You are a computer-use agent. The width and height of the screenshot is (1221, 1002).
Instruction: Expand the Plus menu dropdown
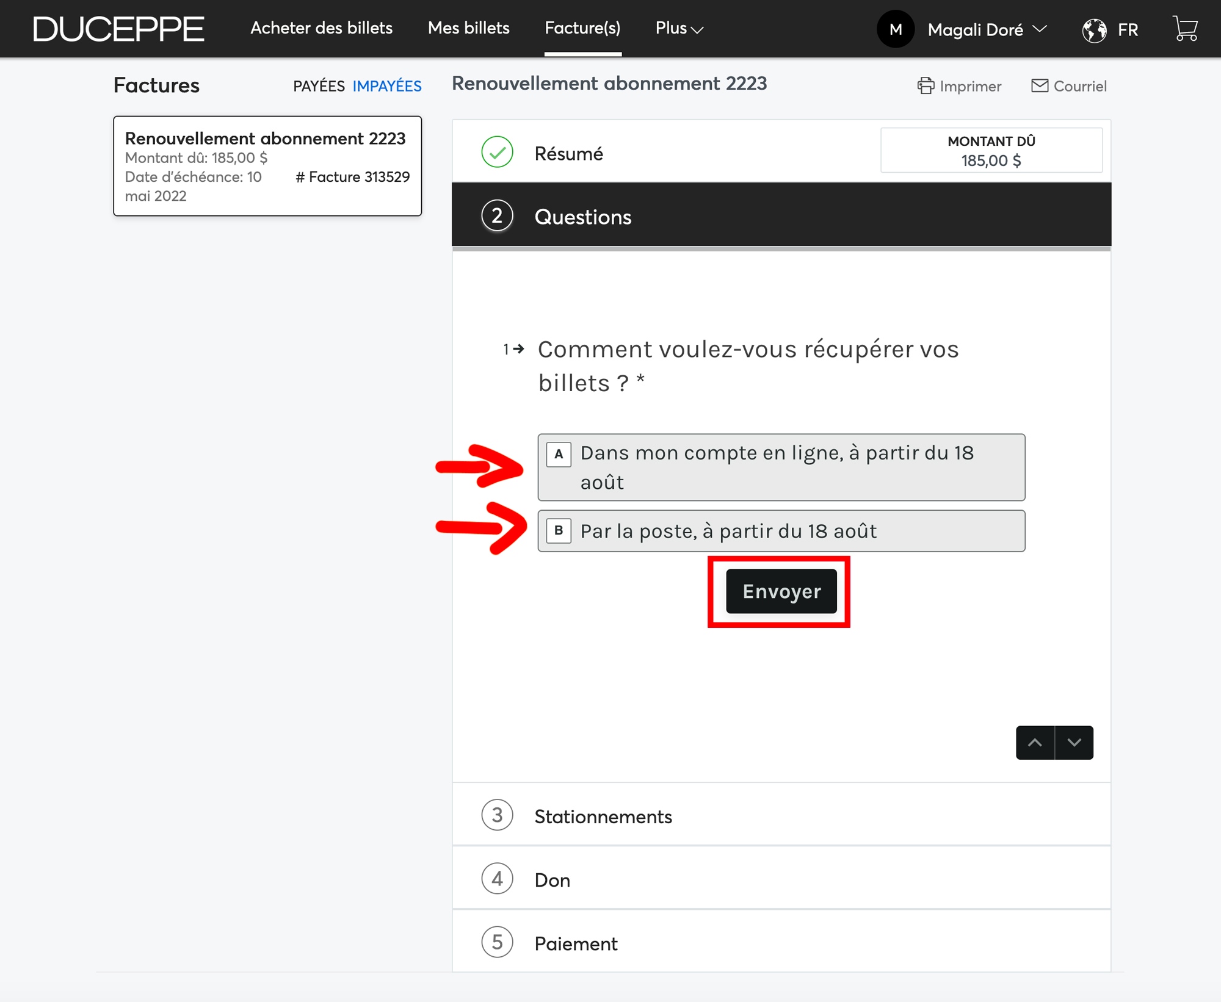[x=679, y=29]
